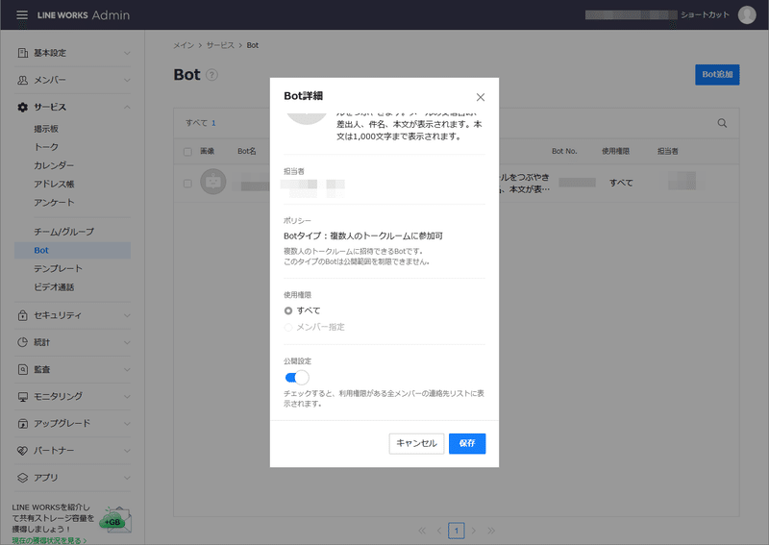The height and width of the screenshot is (545, 769).
Task: Open テンプレート in the sidebar
Action: (58, 269)
